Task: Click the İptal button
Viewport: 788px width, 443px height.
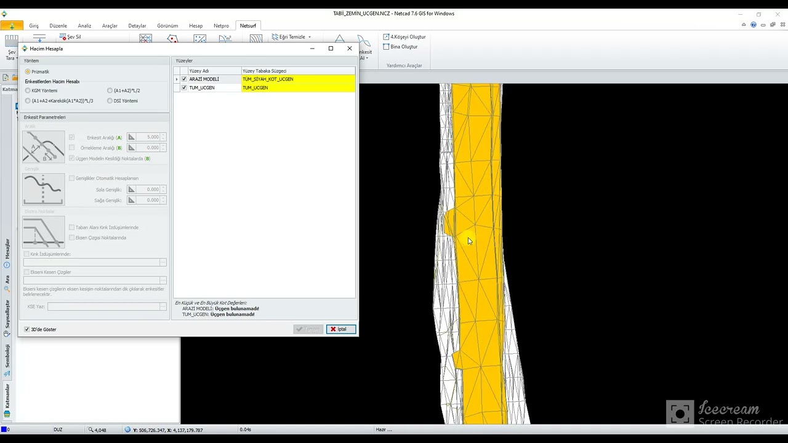Action: 341,329
